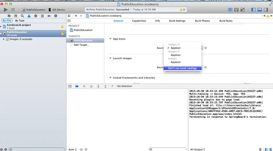Hide the debug area with the toggle icon

[70, 86]
